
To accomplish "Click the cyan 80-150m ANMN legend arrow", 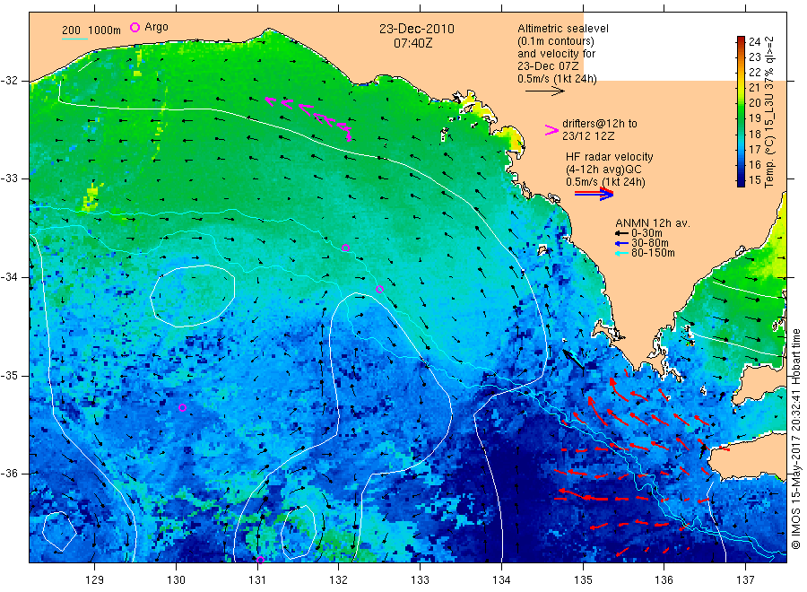I will pos(621,253).
